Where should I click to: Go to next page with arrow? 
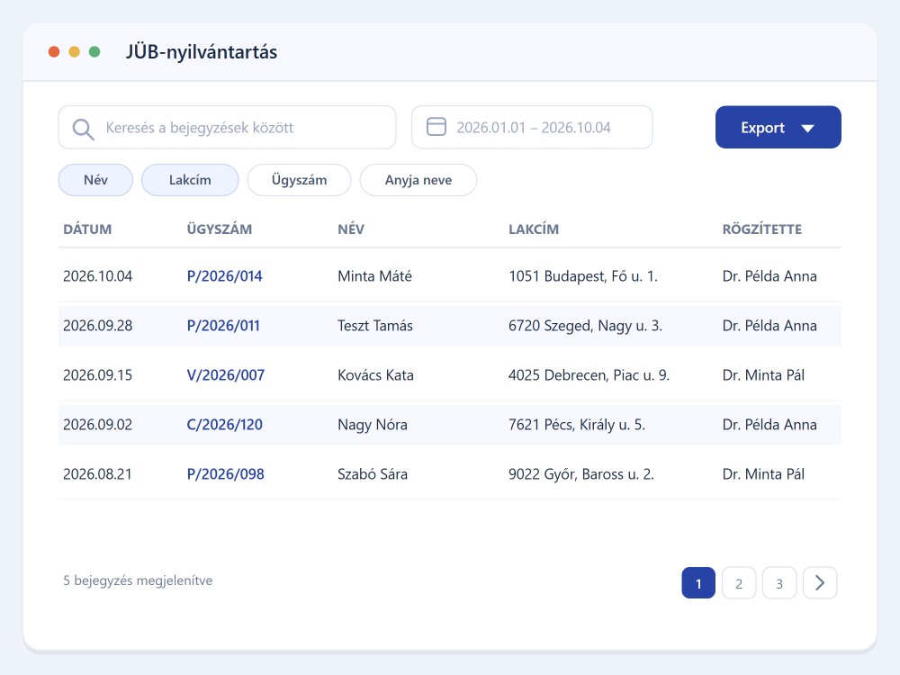[820, 582]
